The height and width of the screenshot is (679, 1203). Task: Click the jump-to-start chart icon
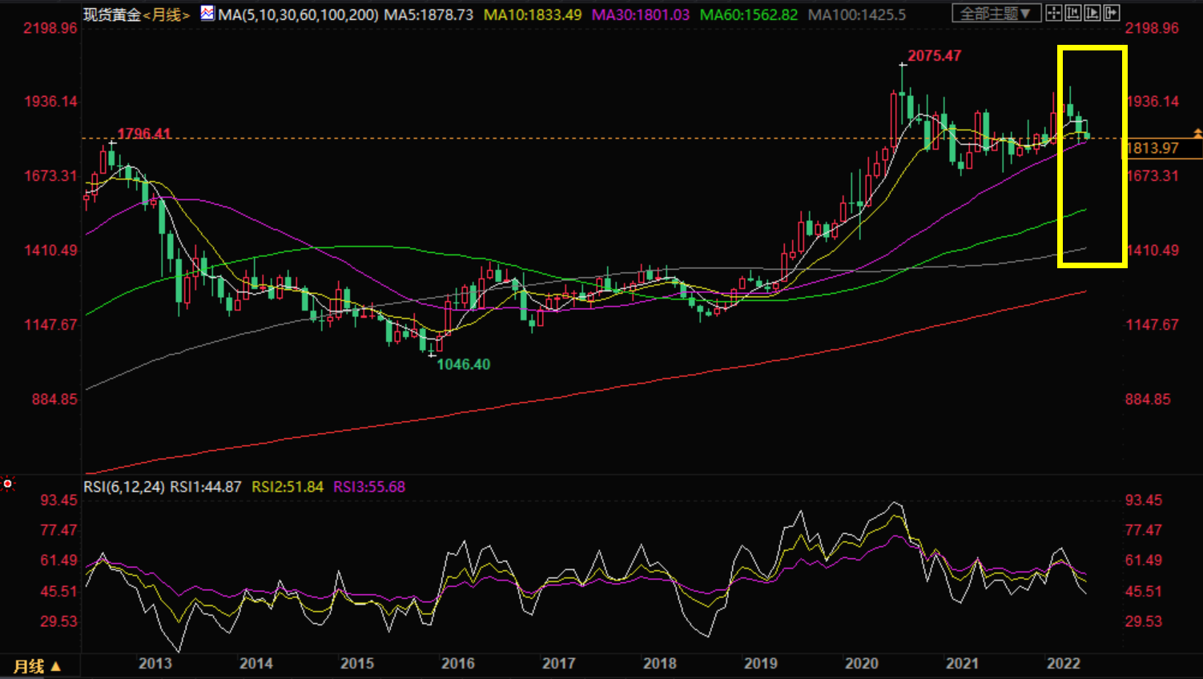1072,13
